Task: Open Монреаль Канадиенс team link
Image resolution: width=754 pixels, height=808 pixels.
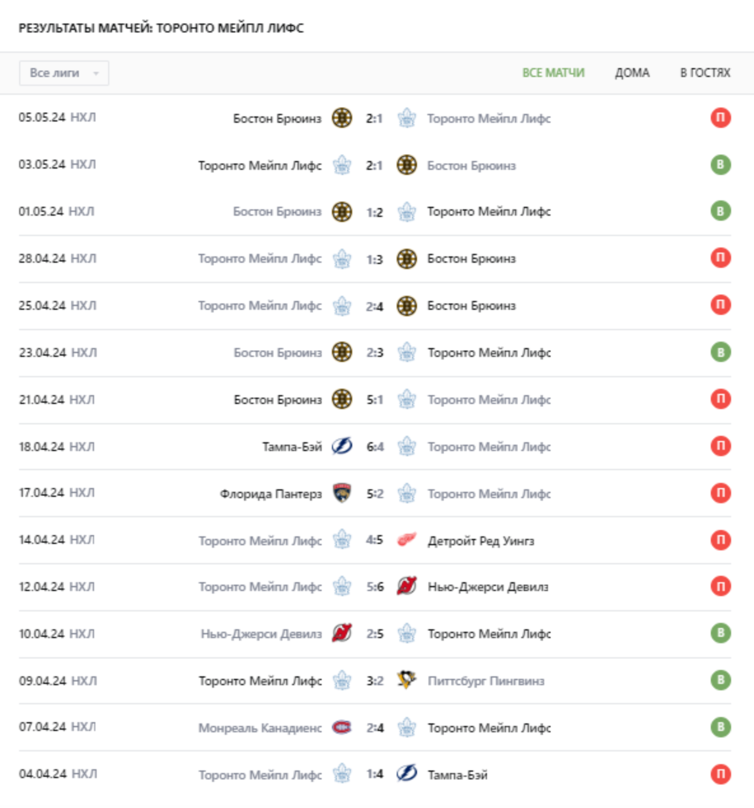Action: (x=260, y=728)
